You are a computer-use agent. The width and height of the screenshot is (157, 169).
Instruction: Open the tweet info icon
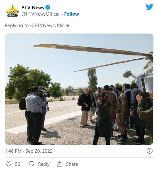[x=150, y=151]
